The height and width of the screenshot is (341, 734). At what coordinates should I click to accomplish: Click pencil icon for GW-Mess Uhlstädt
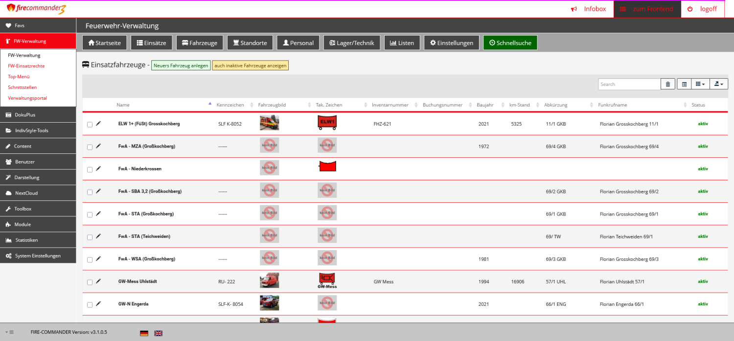(x=98, y=281)
